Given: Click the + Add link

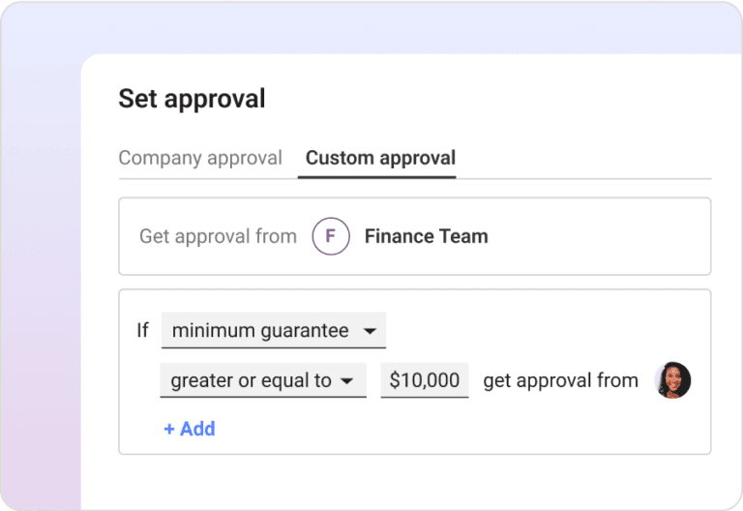Looking at the screenshot, I should point(190,429).
